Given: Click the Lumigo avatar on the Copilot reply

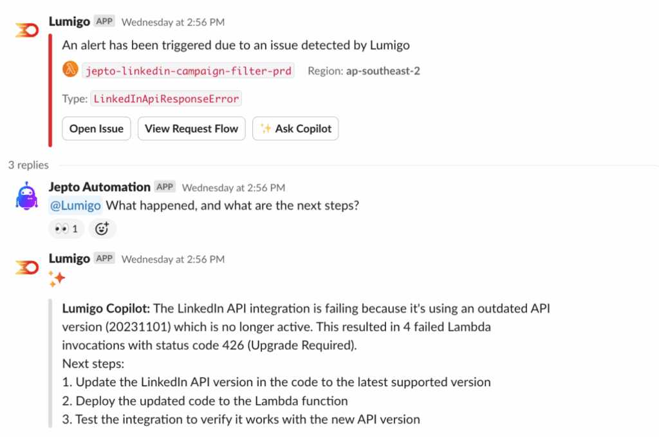Looking at the screenshot, I should click(27, 267).
